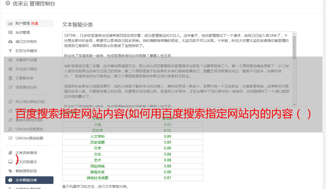
Task: Click the database icon for 文章暂存库
Action: pos(10,78)
